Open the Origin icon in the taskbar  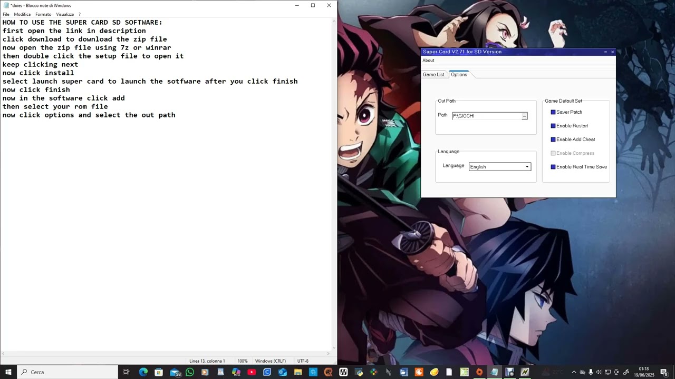479,372
